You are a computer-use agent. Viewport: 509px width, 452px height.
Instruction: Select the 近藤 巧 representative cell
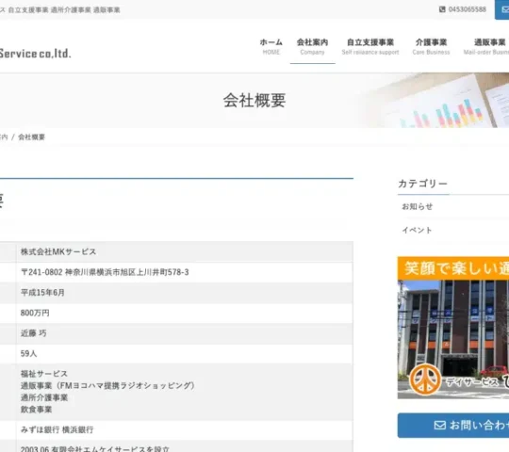pyautogui.click(x=185, y=333)
